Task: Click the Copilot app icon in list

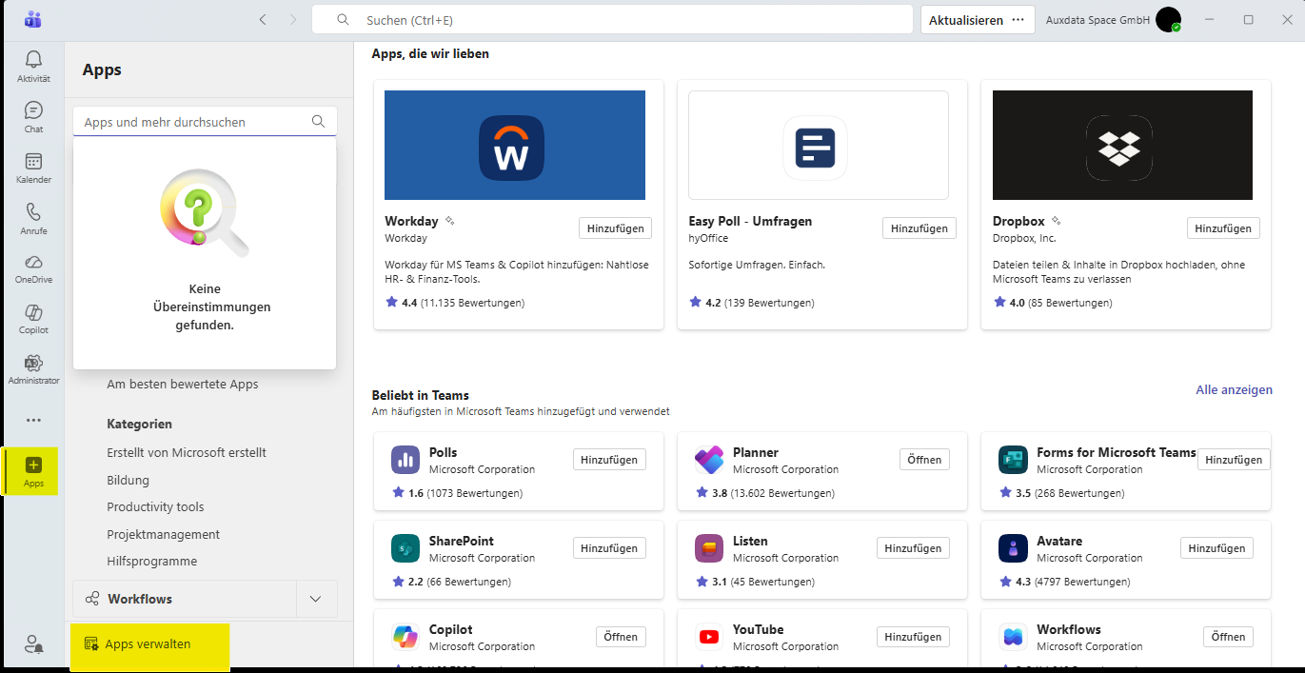Action: (405, 637)
